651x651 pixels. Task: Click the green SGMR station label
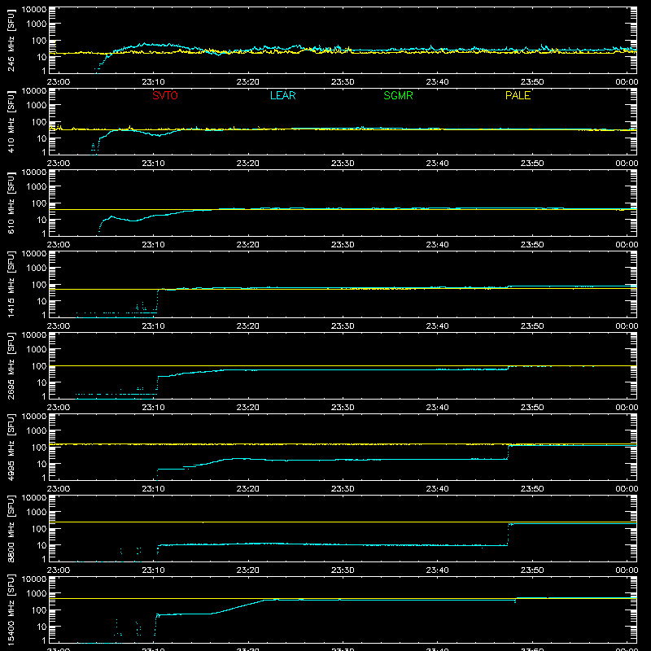pos(398,95)
